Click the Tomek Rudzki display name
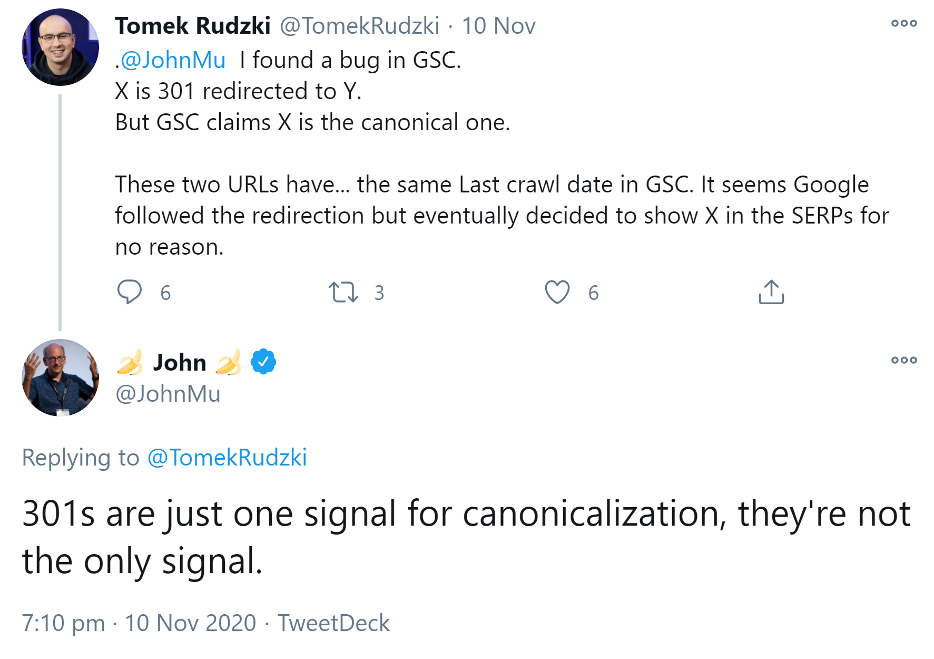The height and width of the screenshot is (659, 934). point(193,26)
